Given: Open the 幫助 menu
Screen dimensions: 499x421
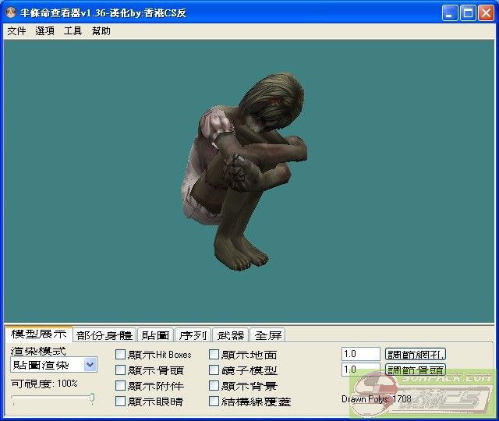Looking at the screenshot, I should (x=101, y=31).
